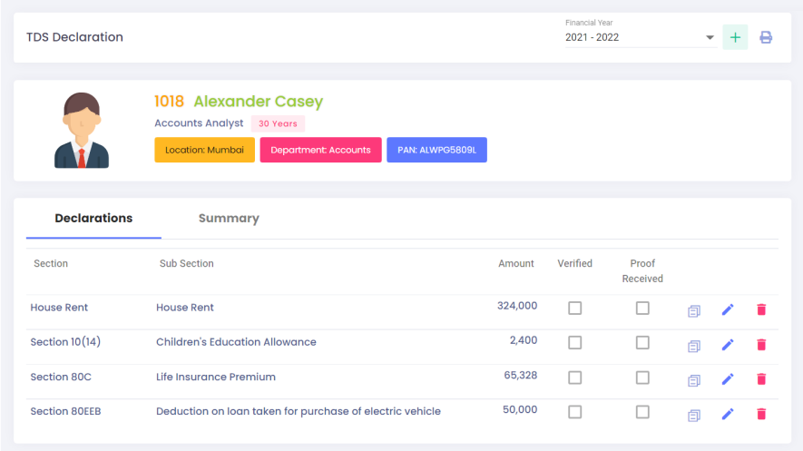Delete the House Rent declaration

(761, 309)
